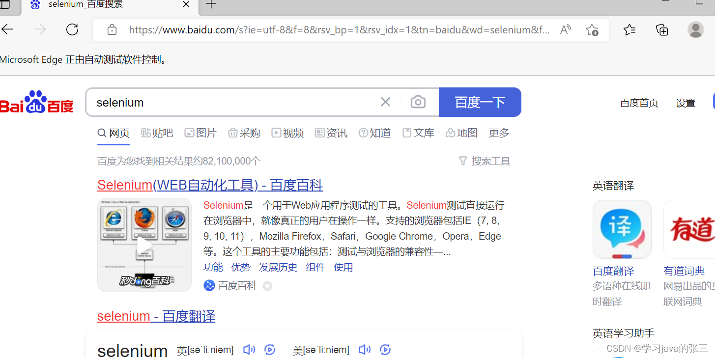
Task: Select the 网页 tab
Action: point(114,133)
